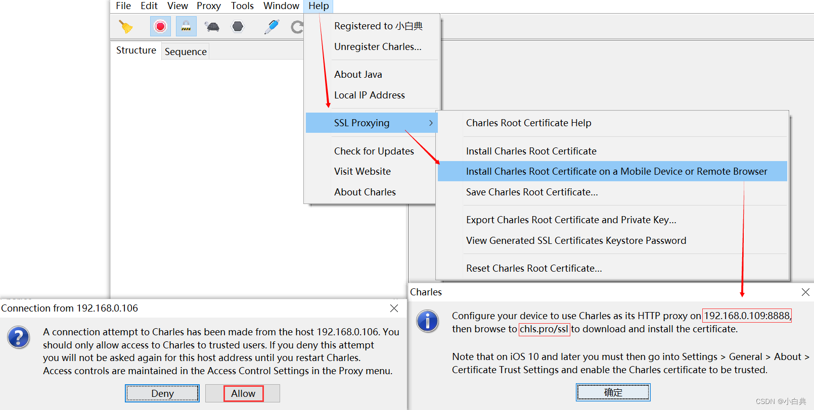Screen dimensions: 814x410
Task: Click the broom Clear Session icon
Action: pos(125,26)
